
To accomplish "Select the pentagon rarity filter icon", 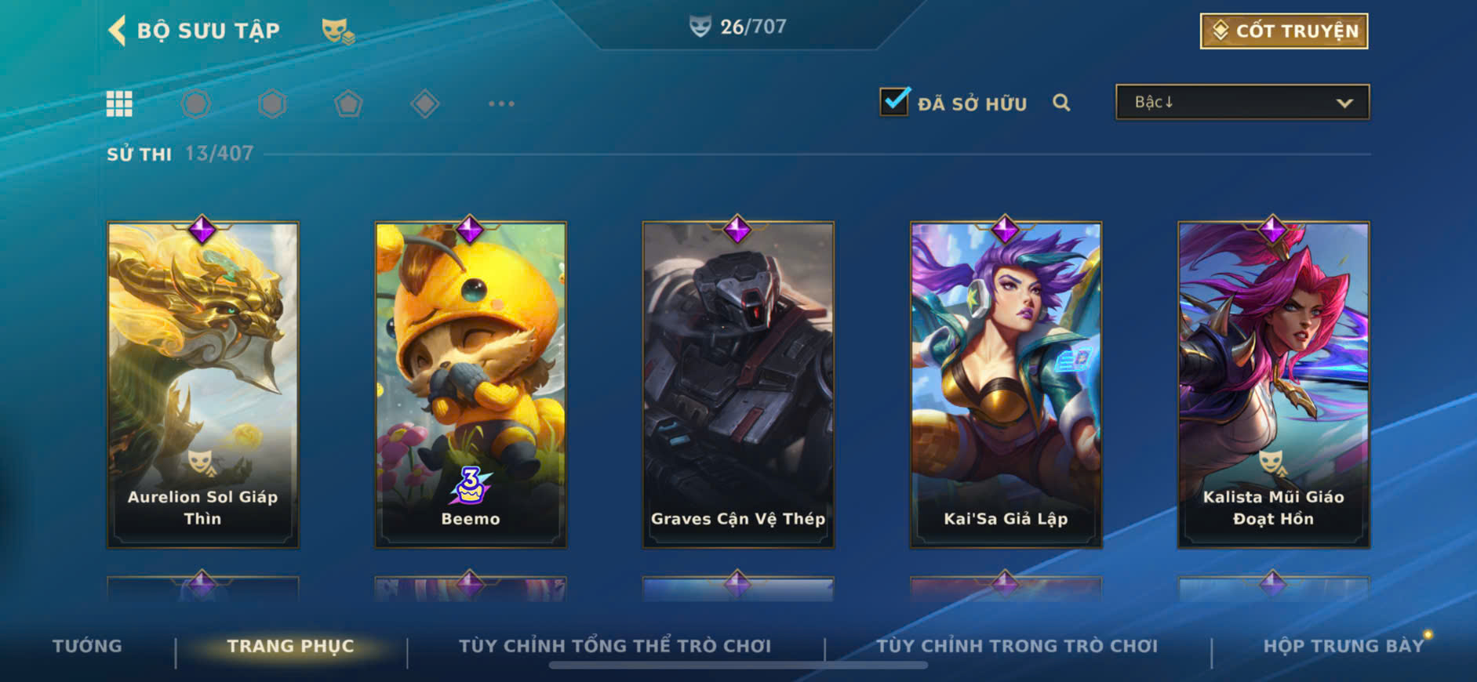I will (x=348, y=103).
